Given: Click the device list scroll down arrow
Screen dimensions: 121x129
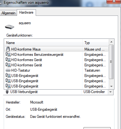Looking at the screenshot, I should (111, 86).
